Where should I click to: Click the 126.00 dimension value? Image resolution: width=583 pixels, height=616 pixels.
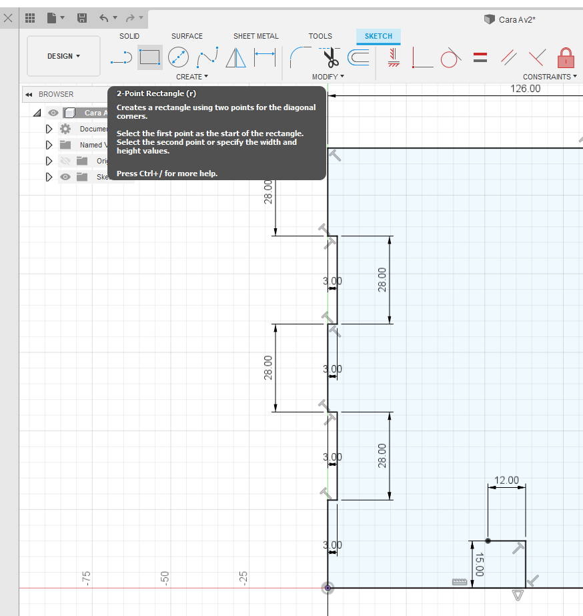pos(525,89)
